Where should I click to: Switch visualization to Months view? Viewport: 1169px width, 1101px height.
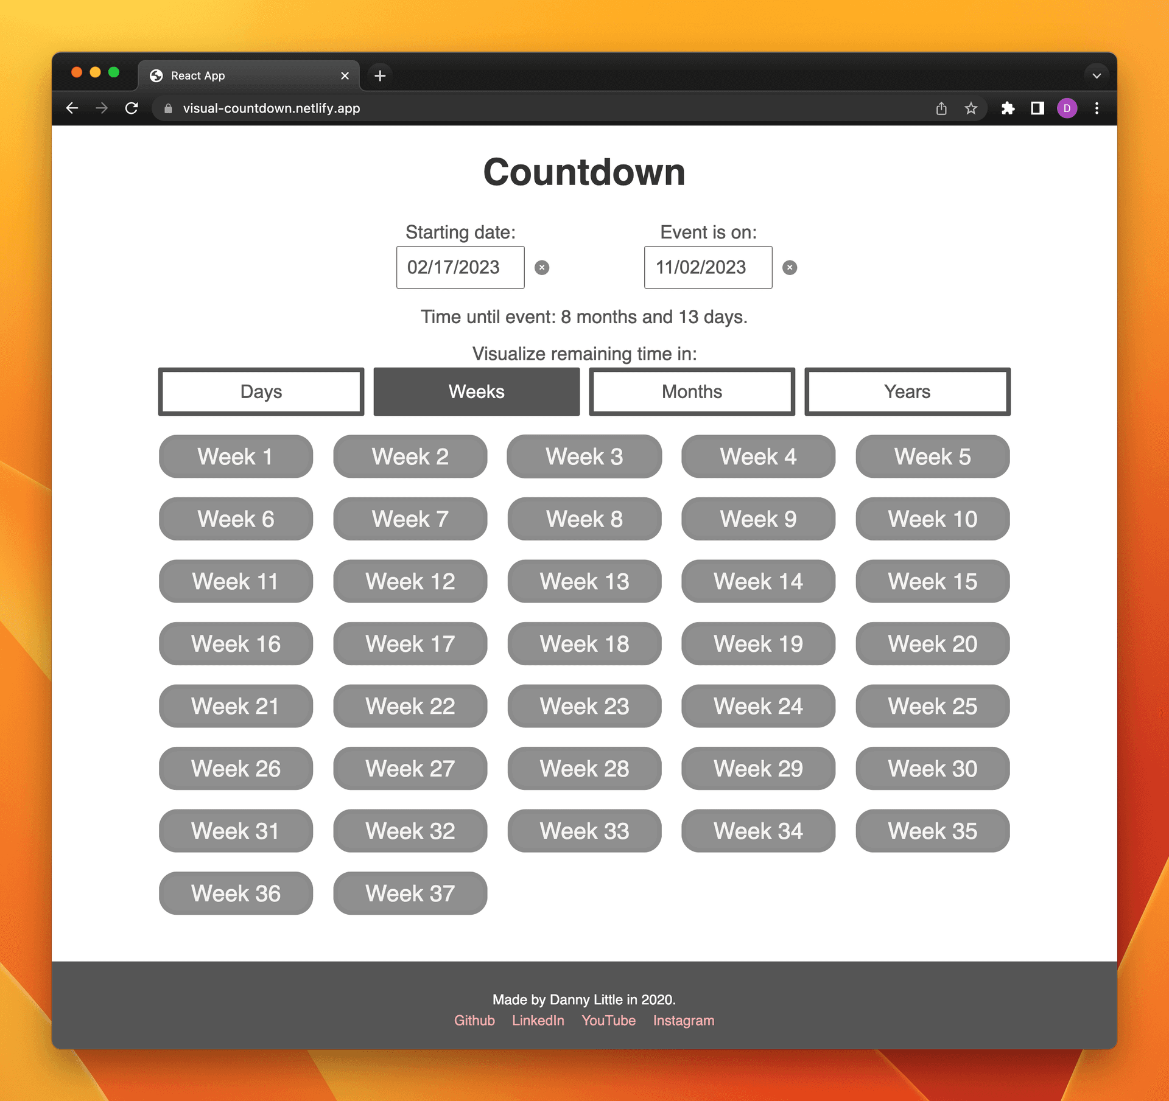click(x=690, y=391)
